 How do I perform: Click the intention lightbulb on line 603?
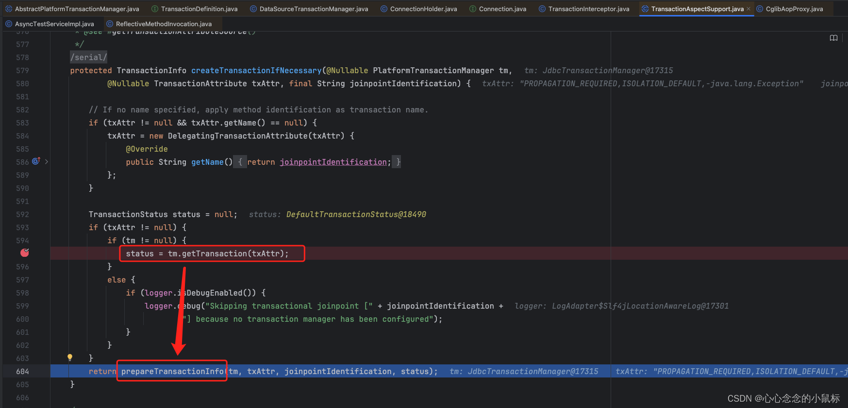pos(70,358)
